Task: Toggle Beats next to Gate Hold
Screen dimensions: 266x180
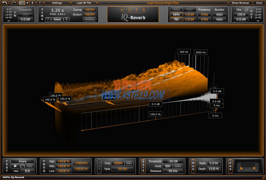Action: tap(178, 166)
